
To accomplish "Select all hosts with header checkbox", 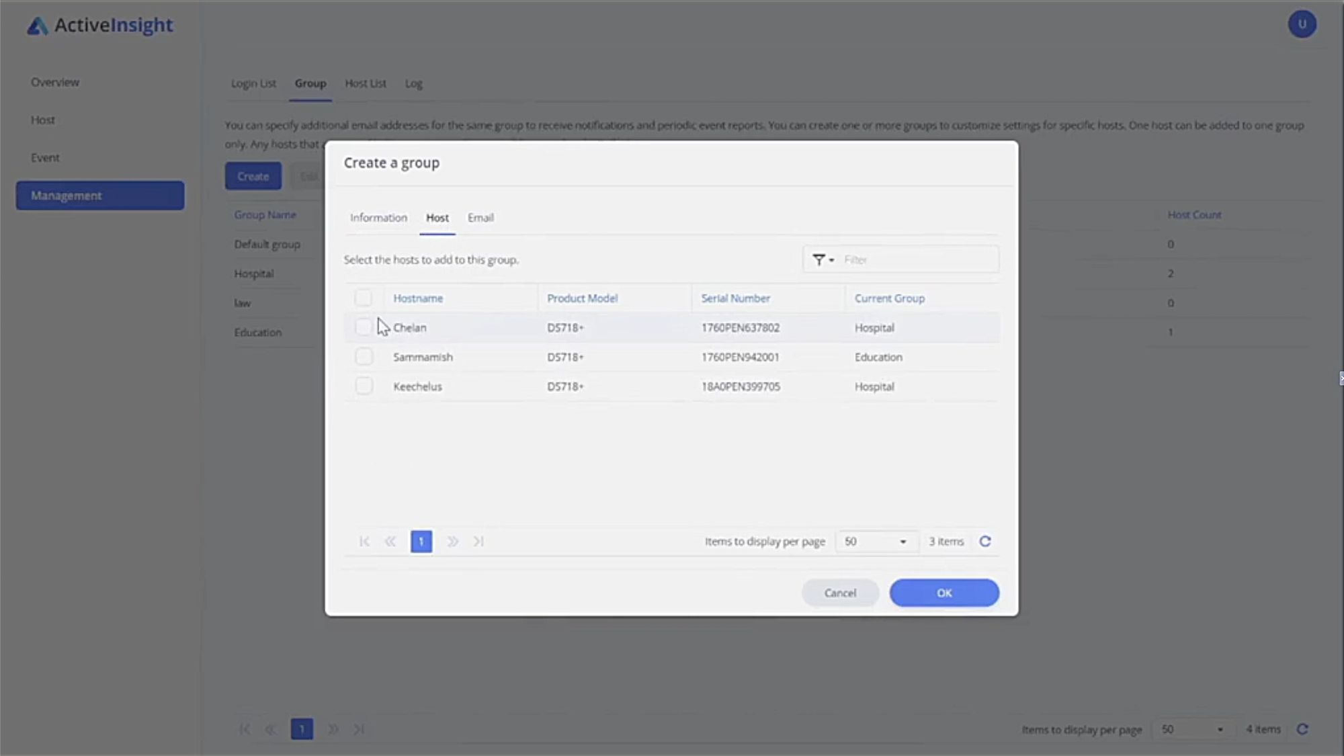I will point(363,298).
